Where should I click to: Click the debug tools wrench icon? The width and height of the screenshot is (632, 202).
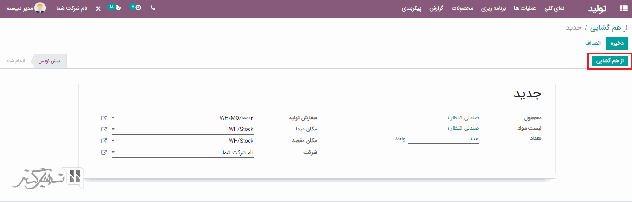[x=98, y=8]
